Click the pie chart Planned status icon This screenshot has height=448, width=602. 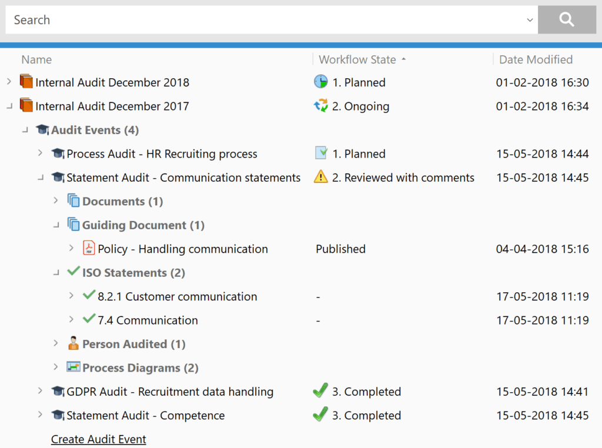(320, 82)
